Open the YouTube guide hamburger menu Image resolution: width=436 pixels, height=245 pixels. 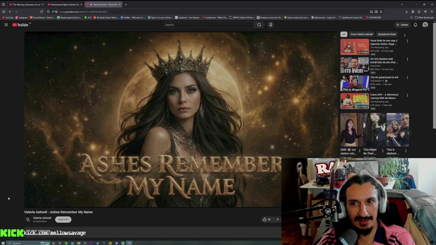coord(6,24)
